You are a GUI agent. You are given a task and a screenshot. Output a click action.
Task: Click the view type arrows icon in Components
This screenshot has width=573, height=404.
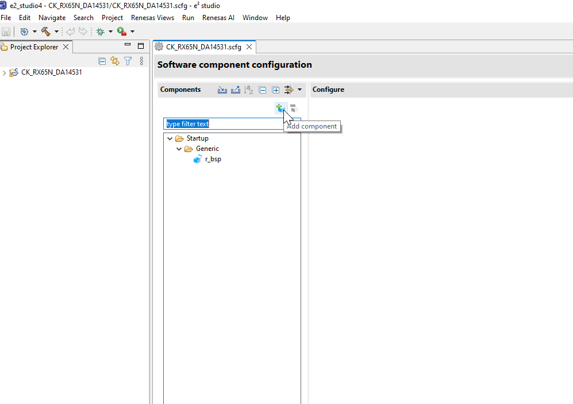tap(289, 90)
